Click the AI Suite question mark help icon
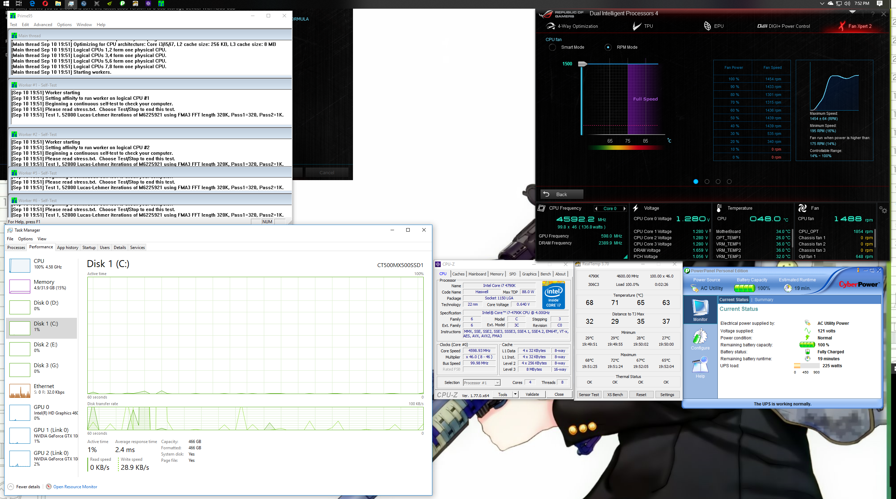The image size is (896, 499). point(873,14)
